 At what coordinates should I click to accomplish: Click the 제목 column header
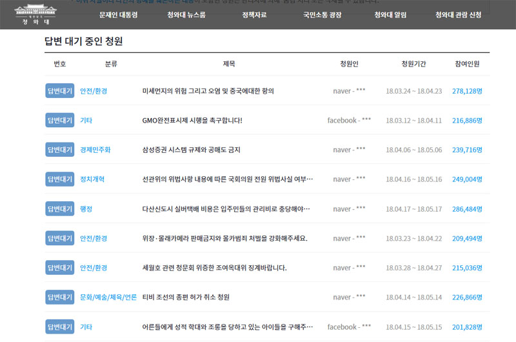229,63
